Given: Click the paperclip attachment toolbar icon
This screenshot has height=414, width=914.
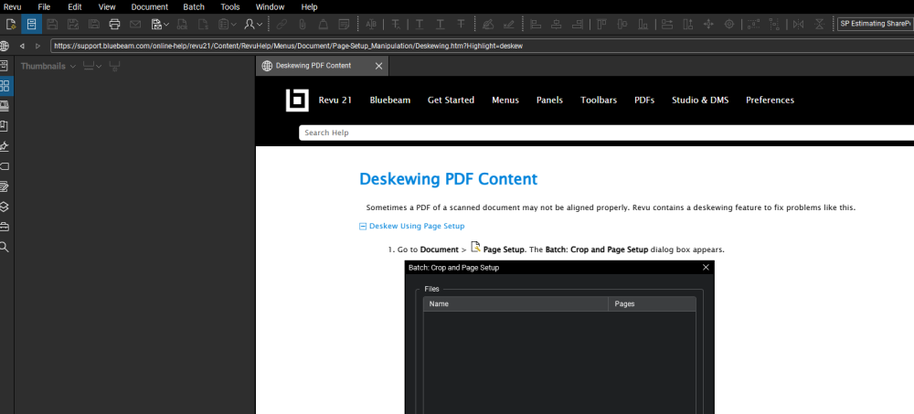Looking at the screenshot, I should pos(302,25).
